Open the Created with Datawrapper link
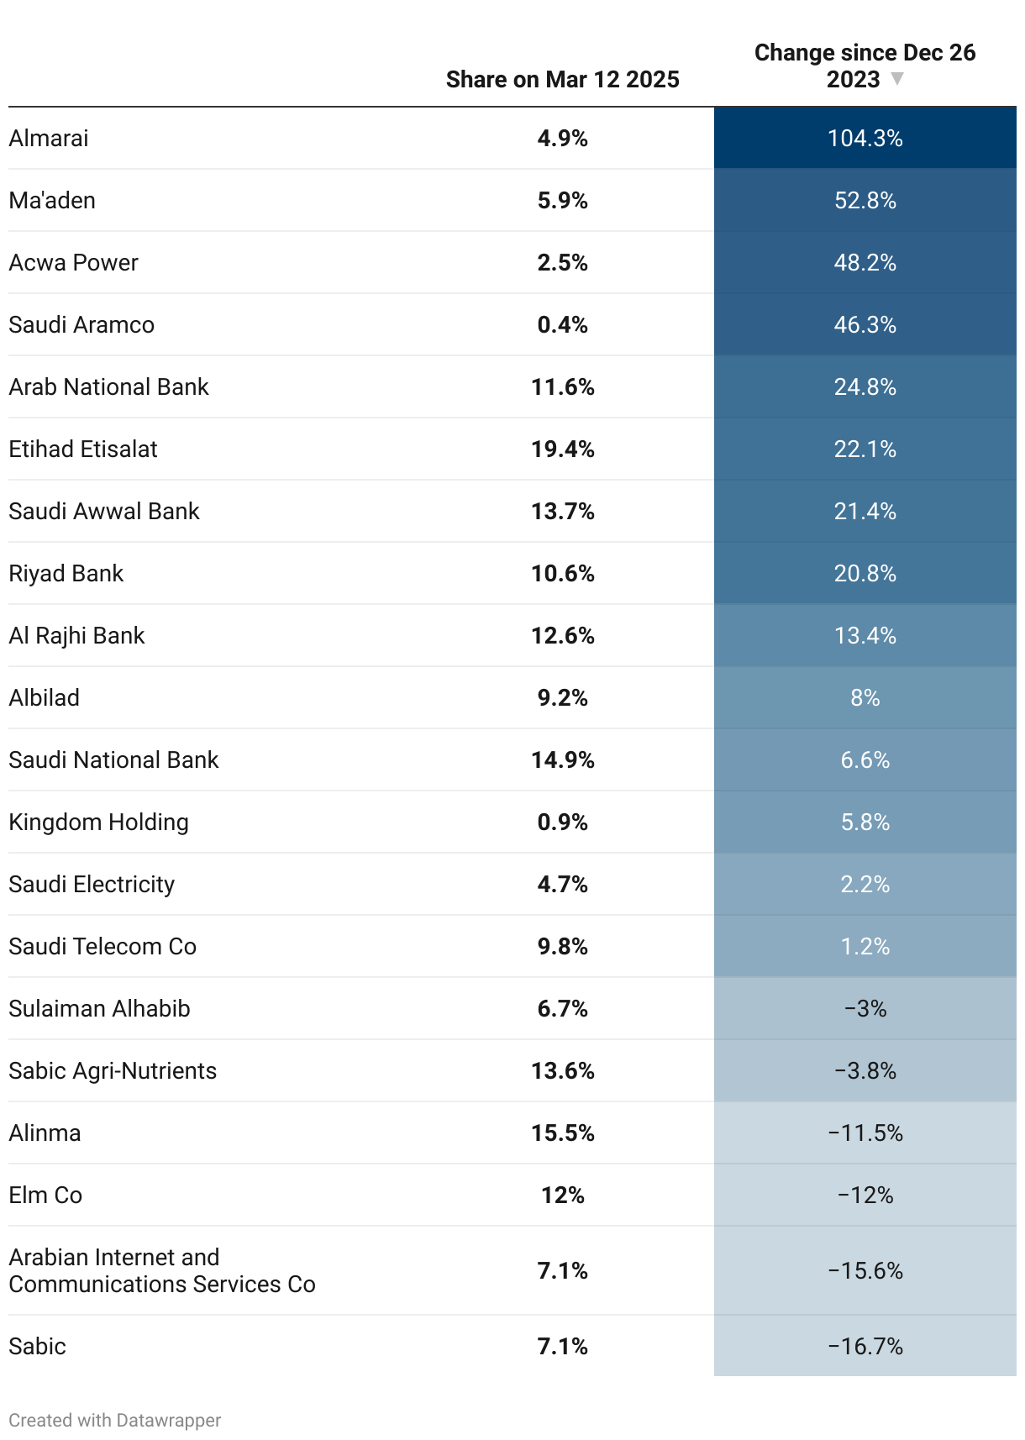 click(x=115, y=1420)
